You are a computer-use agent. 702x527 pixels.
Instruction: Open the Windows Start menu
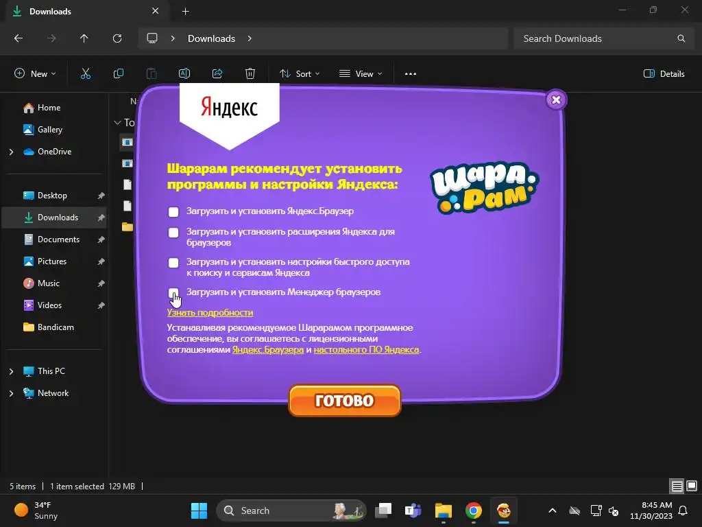199,511
